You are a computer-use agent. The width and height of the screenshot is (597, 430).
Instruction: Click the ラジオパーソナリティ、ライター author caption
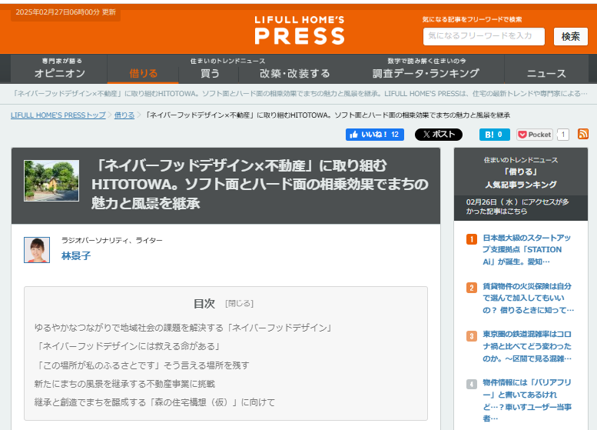(112, 240)
